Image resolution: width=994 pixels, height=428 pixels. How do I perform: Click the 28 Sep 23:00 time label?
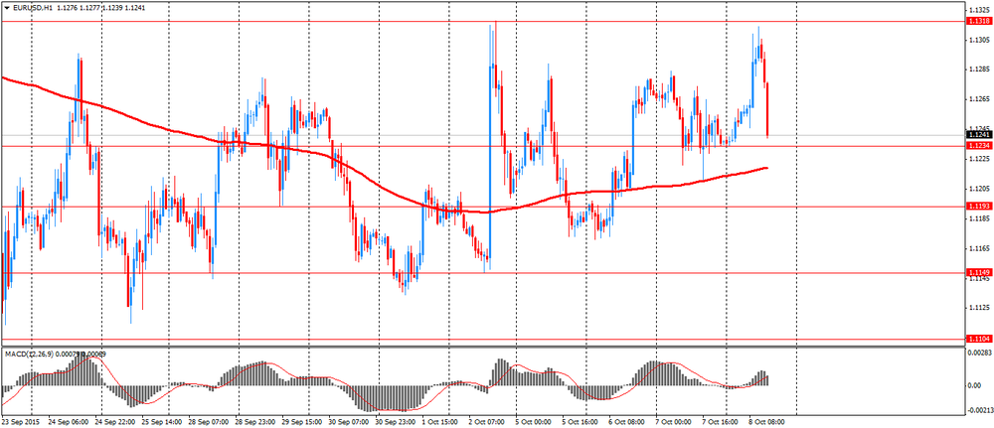(256, 420)
